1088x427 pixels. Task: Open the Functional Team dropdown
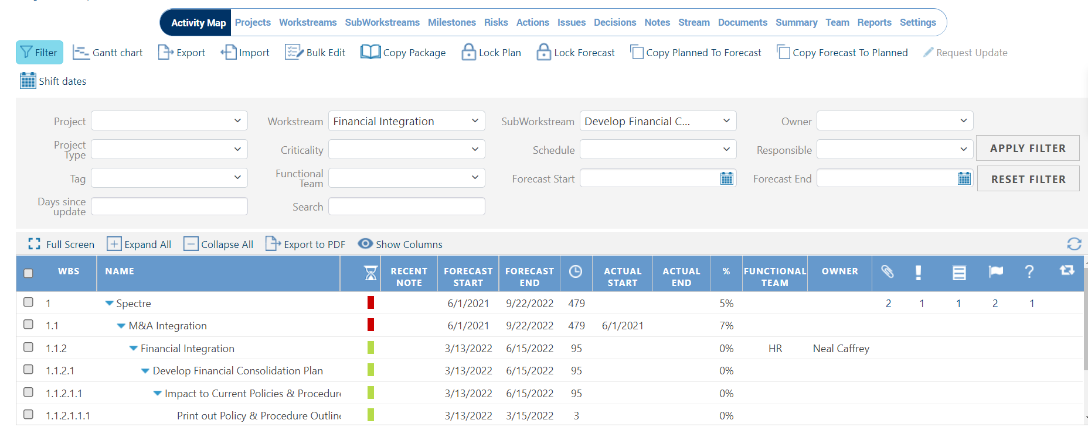pos(407,178)
